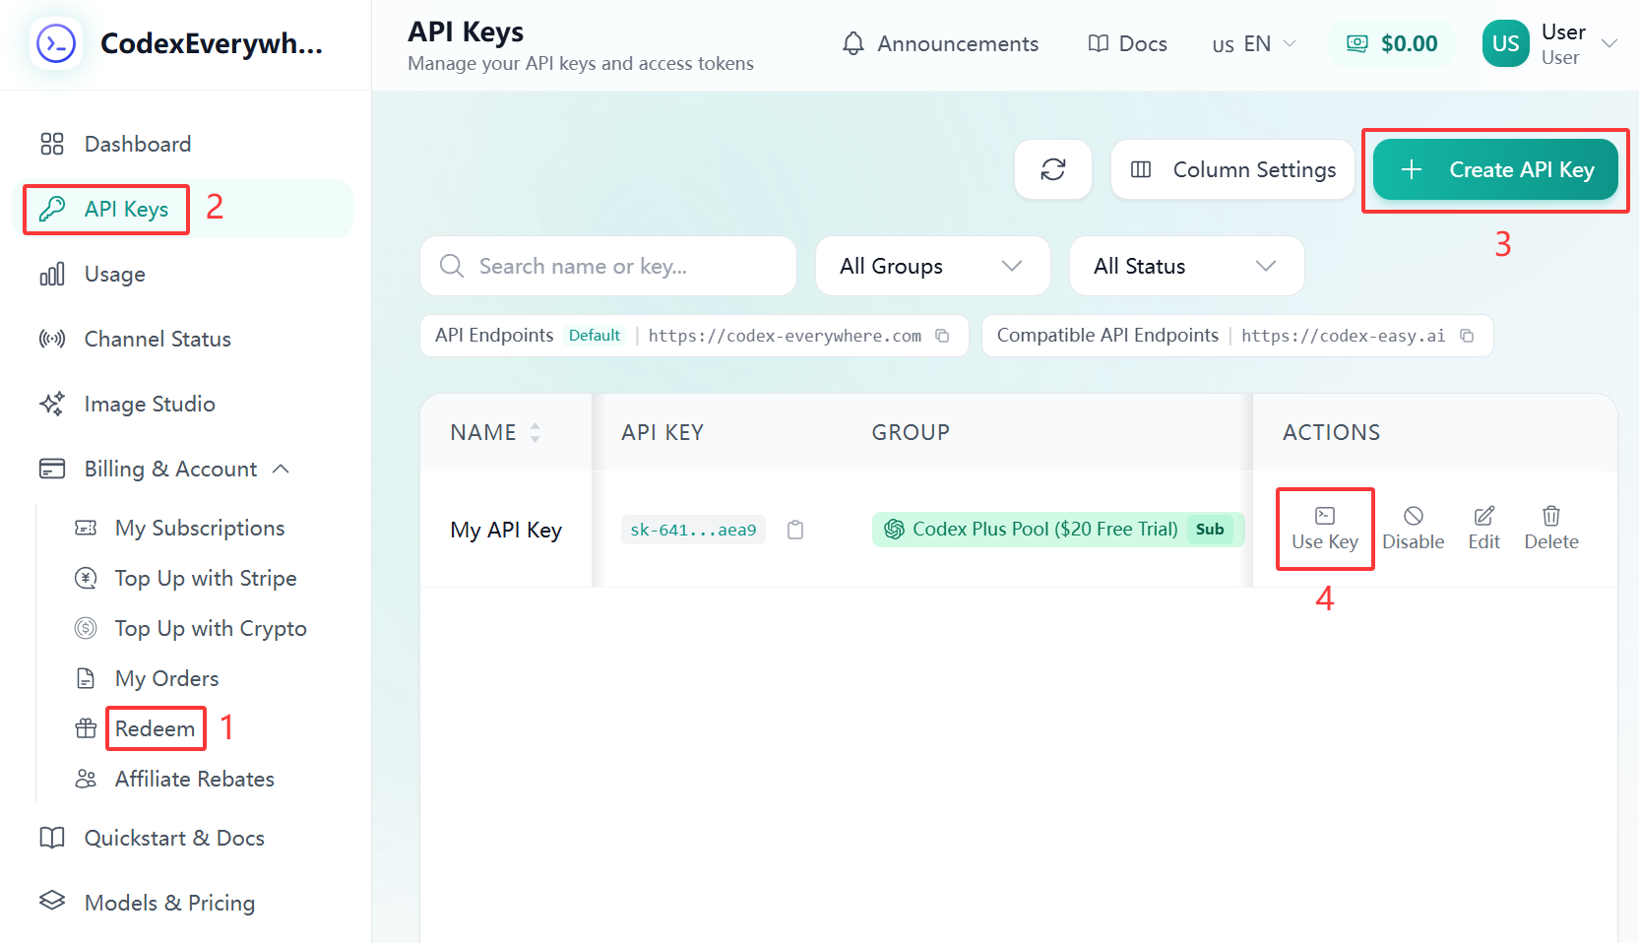1639x943 pixels.
Task: Click the ACTIONS column header
Action: pyautogui.click(x=1331, y=432)
